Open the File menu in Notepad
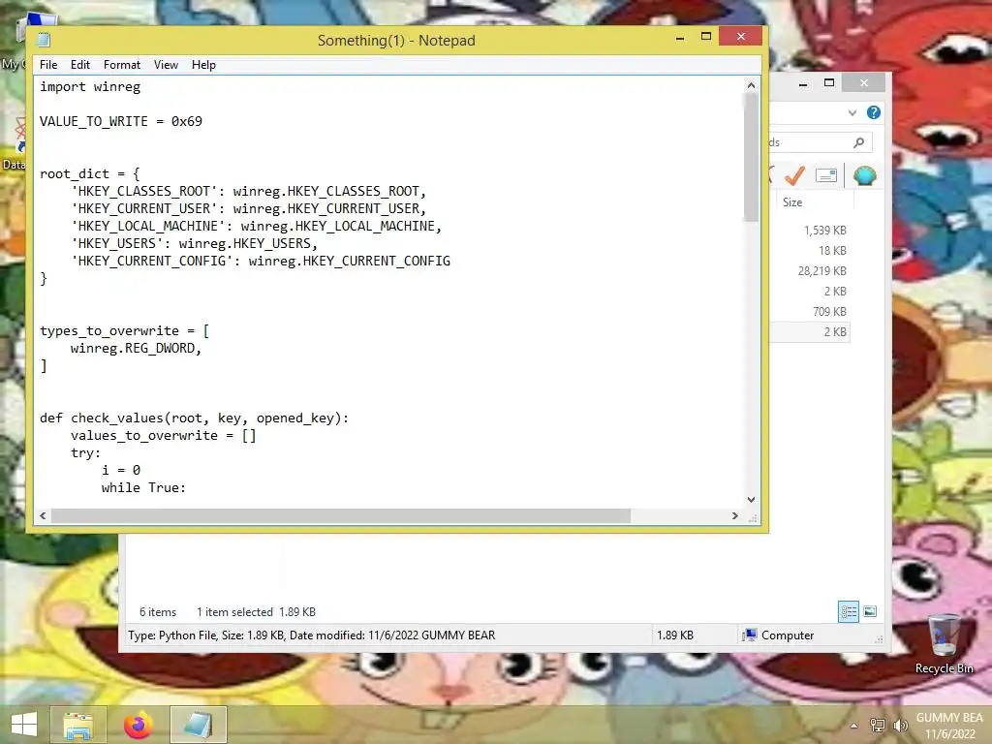The image size is (992, 744). [x=48, y=65]
